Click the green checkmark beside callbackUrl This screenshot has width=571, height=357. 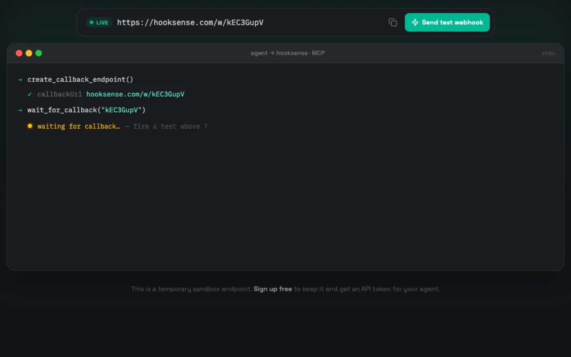click(x=30, y=94)
